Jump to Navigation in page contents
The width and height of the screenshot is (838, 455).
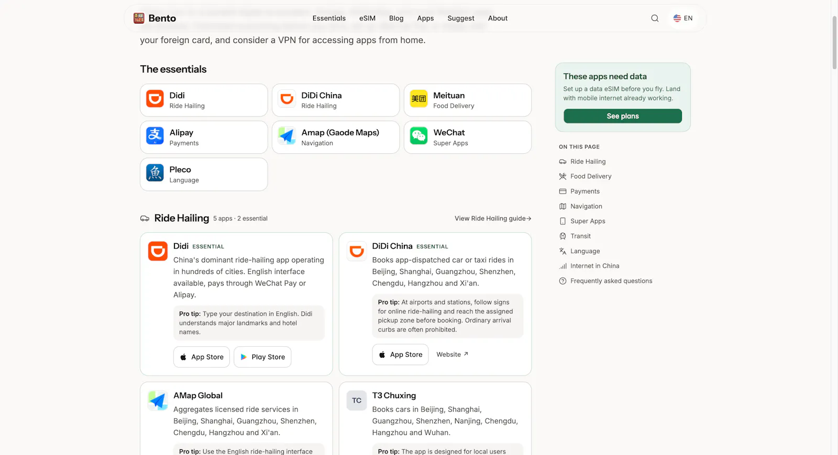coord(586,207)
